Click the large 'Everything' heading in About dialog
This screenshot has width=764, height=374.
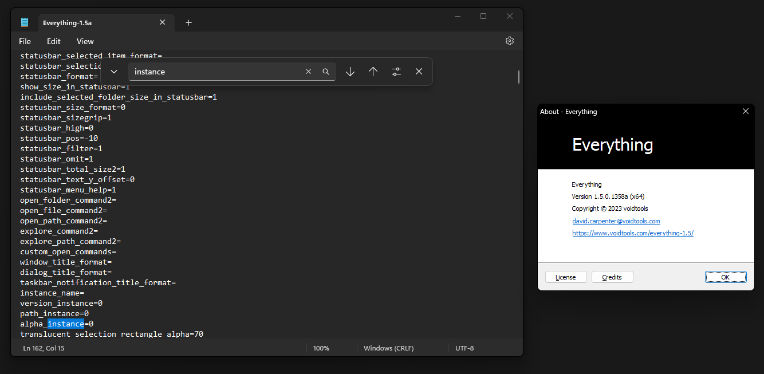tap(613, 145)
